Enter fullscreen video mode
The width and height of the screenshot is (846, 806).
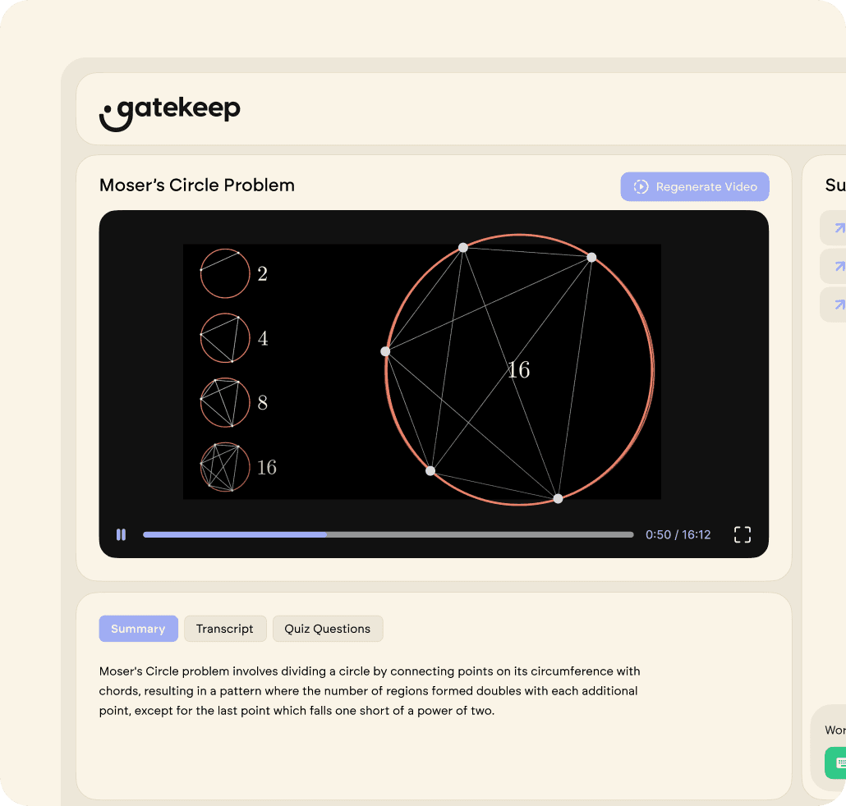click(743, 534)
